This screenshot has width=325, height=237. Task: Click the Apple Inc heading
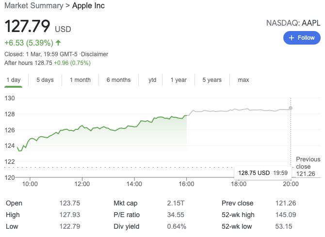click(88, 6)
